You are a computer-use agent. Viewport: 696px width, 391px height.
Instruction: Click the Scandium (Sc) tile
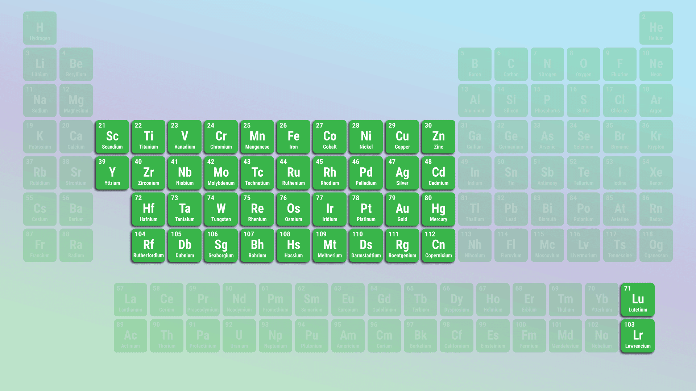click(x=112, y=136)
